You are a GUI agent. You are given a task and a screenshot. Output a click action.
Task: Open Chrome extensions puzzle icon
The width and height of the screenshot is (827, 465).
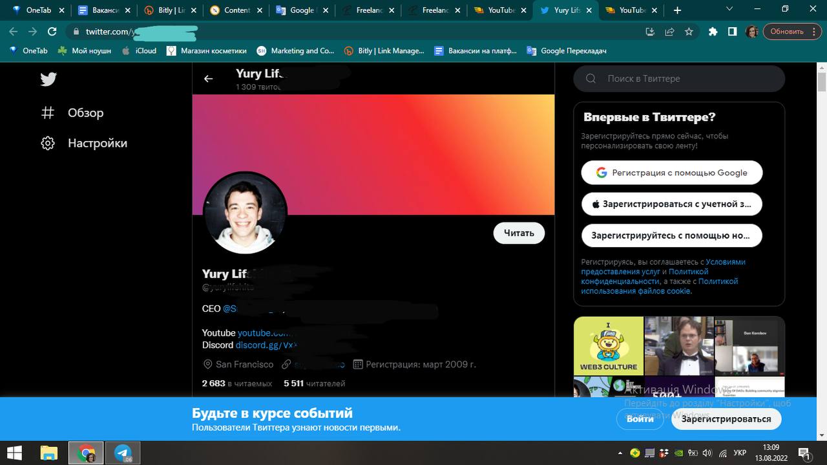(713, 31)
